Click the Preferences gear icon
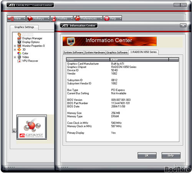Screen dimensions: 192x173 pos(77,18)
